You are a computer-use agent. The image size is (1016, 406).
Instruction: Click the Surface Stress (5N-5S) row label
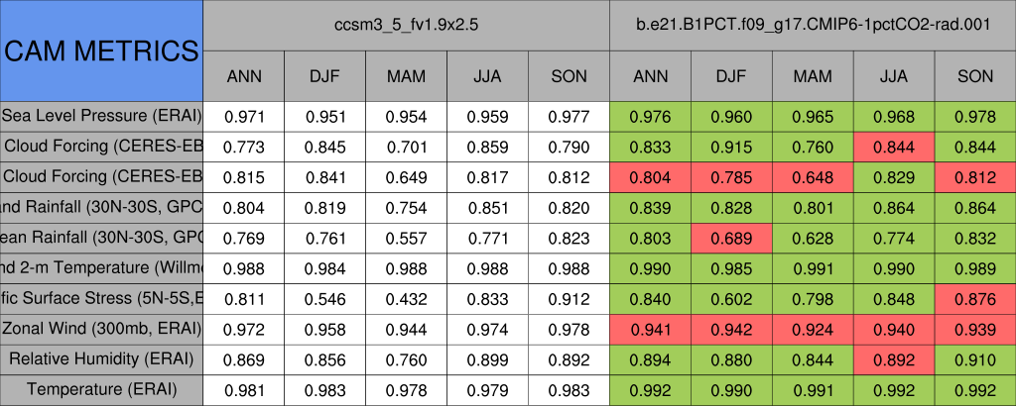pos(101,298)
